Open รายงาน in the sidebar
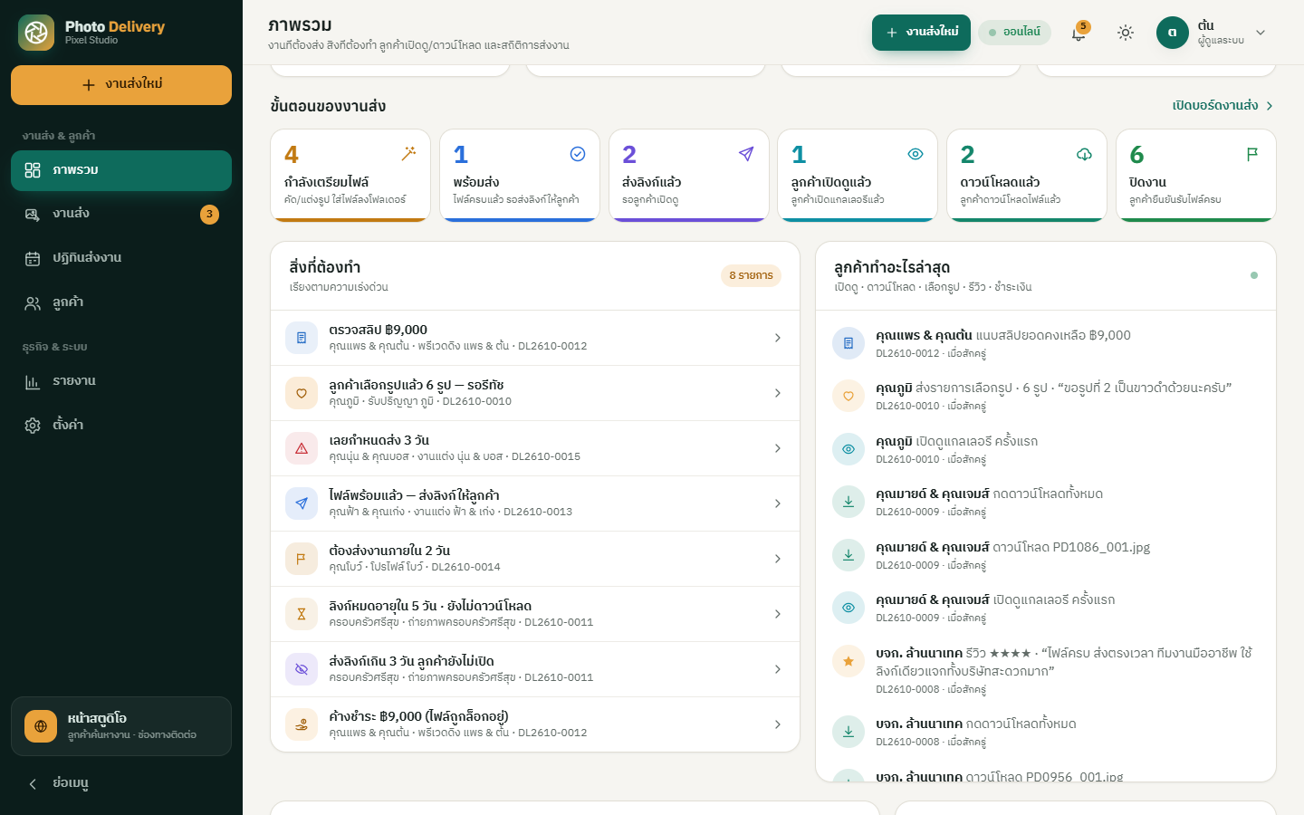1304x815 pixels. pyautogui.click(x=121, y=381)
